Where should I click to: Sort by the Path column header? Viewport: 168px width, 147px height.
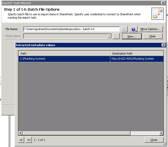(64, 54)
